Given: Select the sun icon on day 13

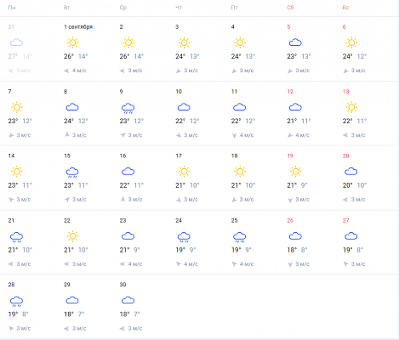Looking at the screenshot, I should click(x=351, y=107).
